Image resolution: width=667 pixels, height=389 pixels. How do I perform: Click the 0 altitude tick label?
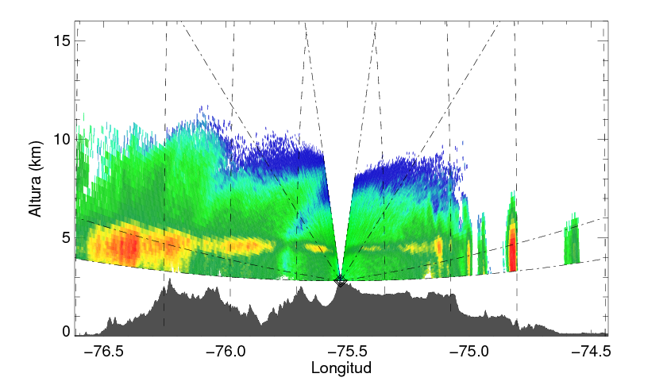pos(65,332)
